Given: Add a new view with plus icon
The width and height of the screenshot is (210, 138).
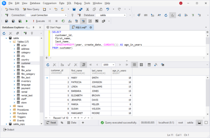Looking at the screenshot, I should click(83, 123).
